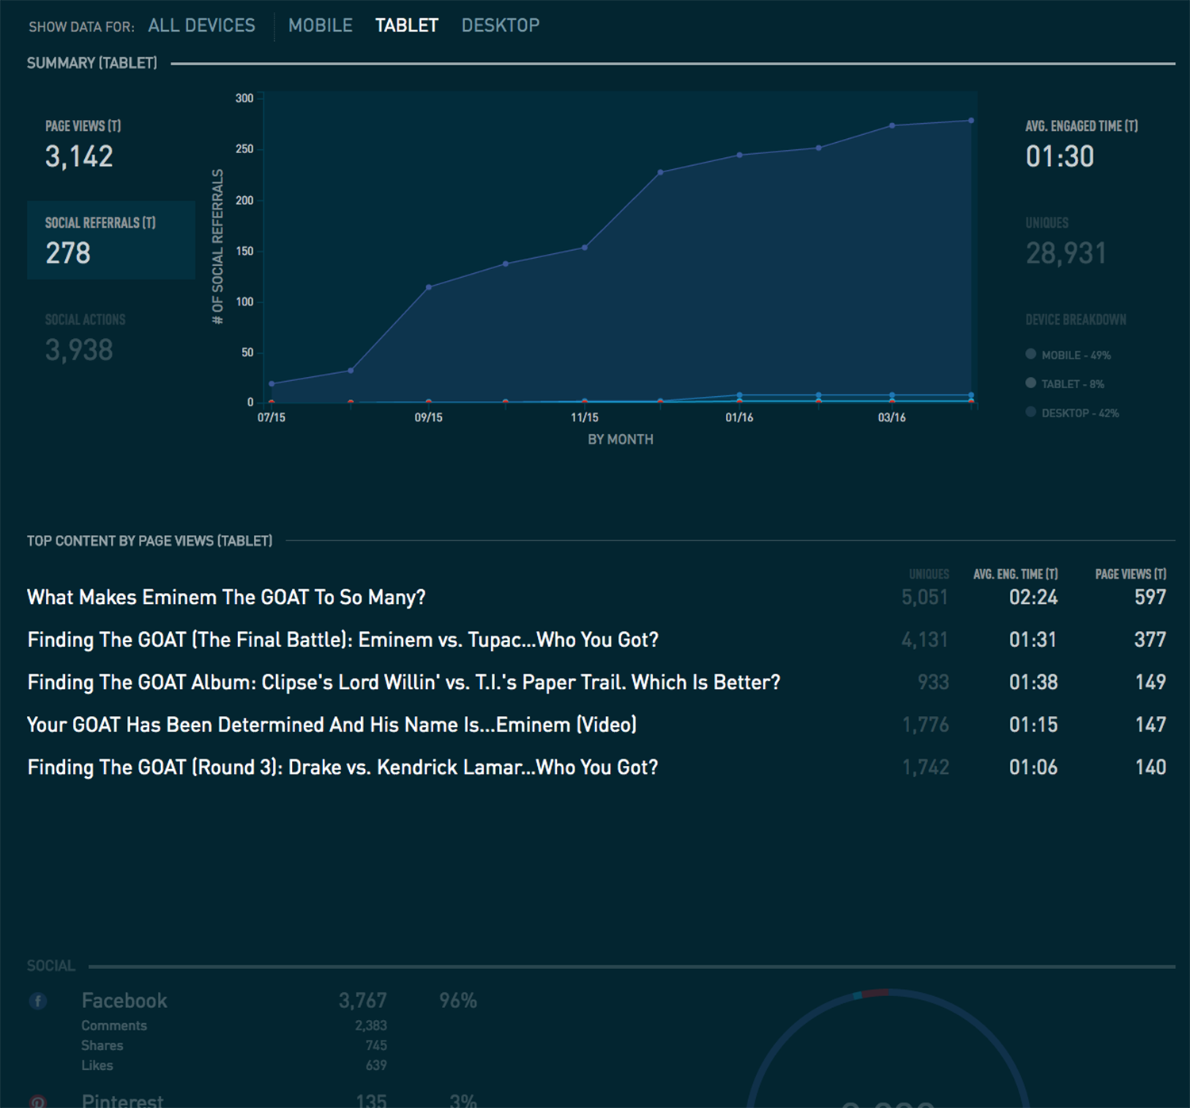Click the 07/15 data point on chart
This screenshot has width=1190, height=1108.
[271, 384]
